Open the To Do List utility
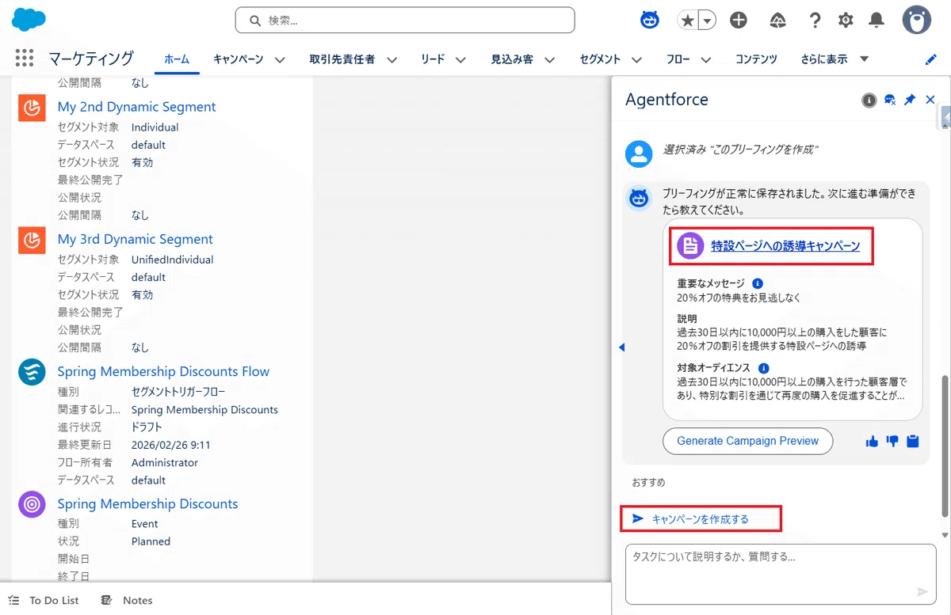The image size is (951, 615). tap(44, 600)
